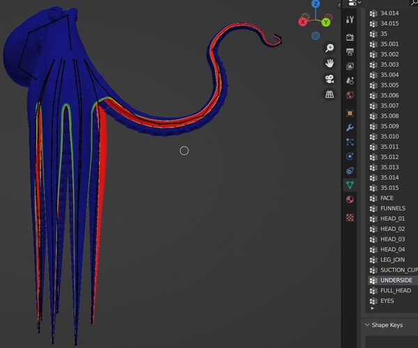Image resolution: width=418 pixels, height=348 pixels.
Task: Open the Tool properties tab
Action: point(350,19)
